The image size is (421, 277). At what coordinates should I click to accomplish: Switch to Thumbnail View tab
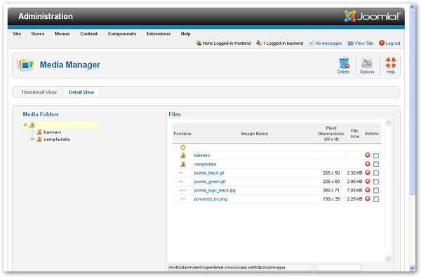[x=39, y=92]
